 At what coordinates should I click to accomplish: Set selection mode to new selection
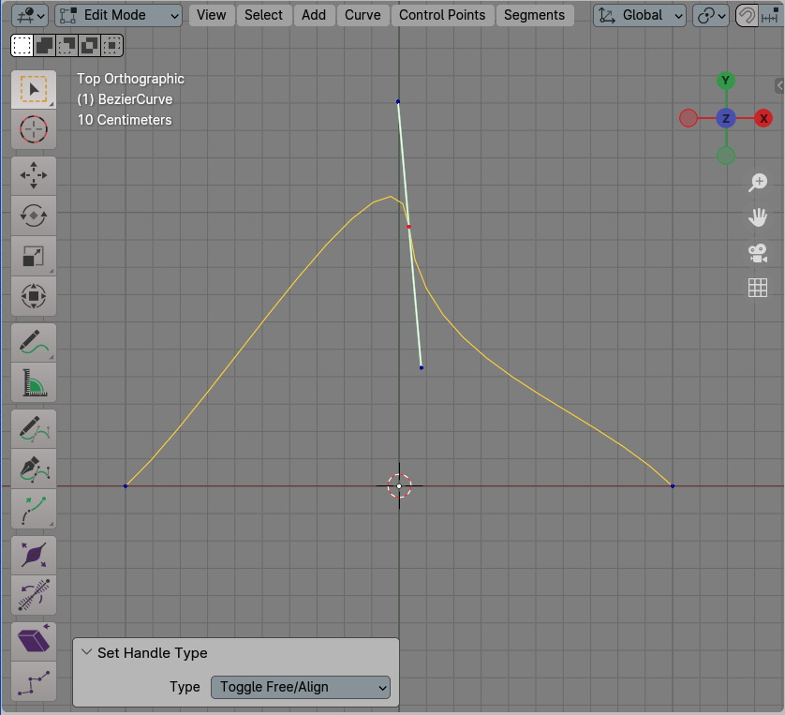22,46
